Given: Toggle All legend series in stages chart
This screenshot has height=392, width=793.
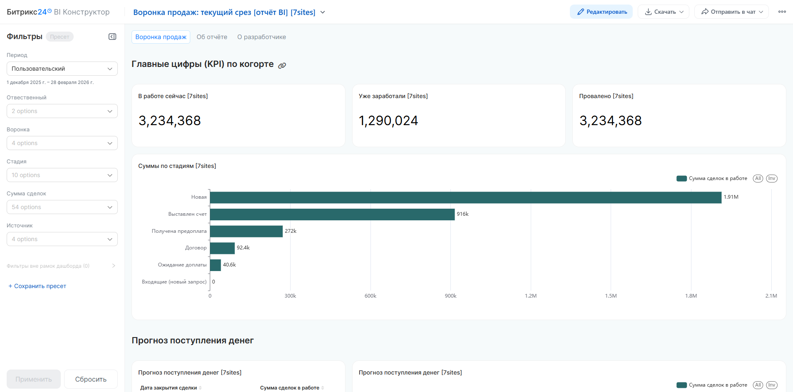Looking at the screenshot, I should (758, 178).
